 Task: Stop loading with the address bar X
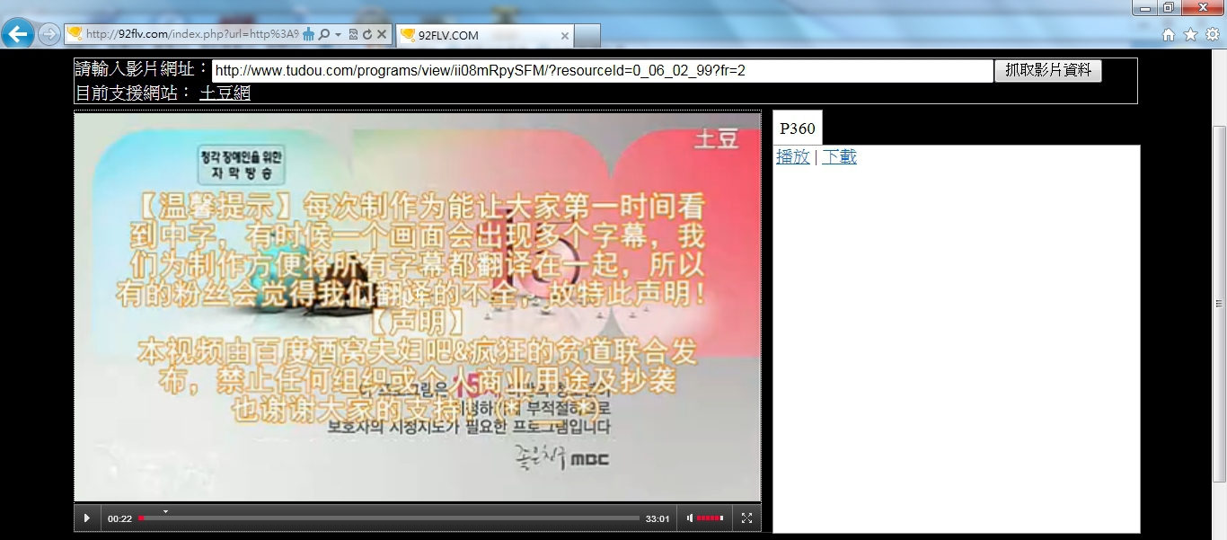[381, 34]
